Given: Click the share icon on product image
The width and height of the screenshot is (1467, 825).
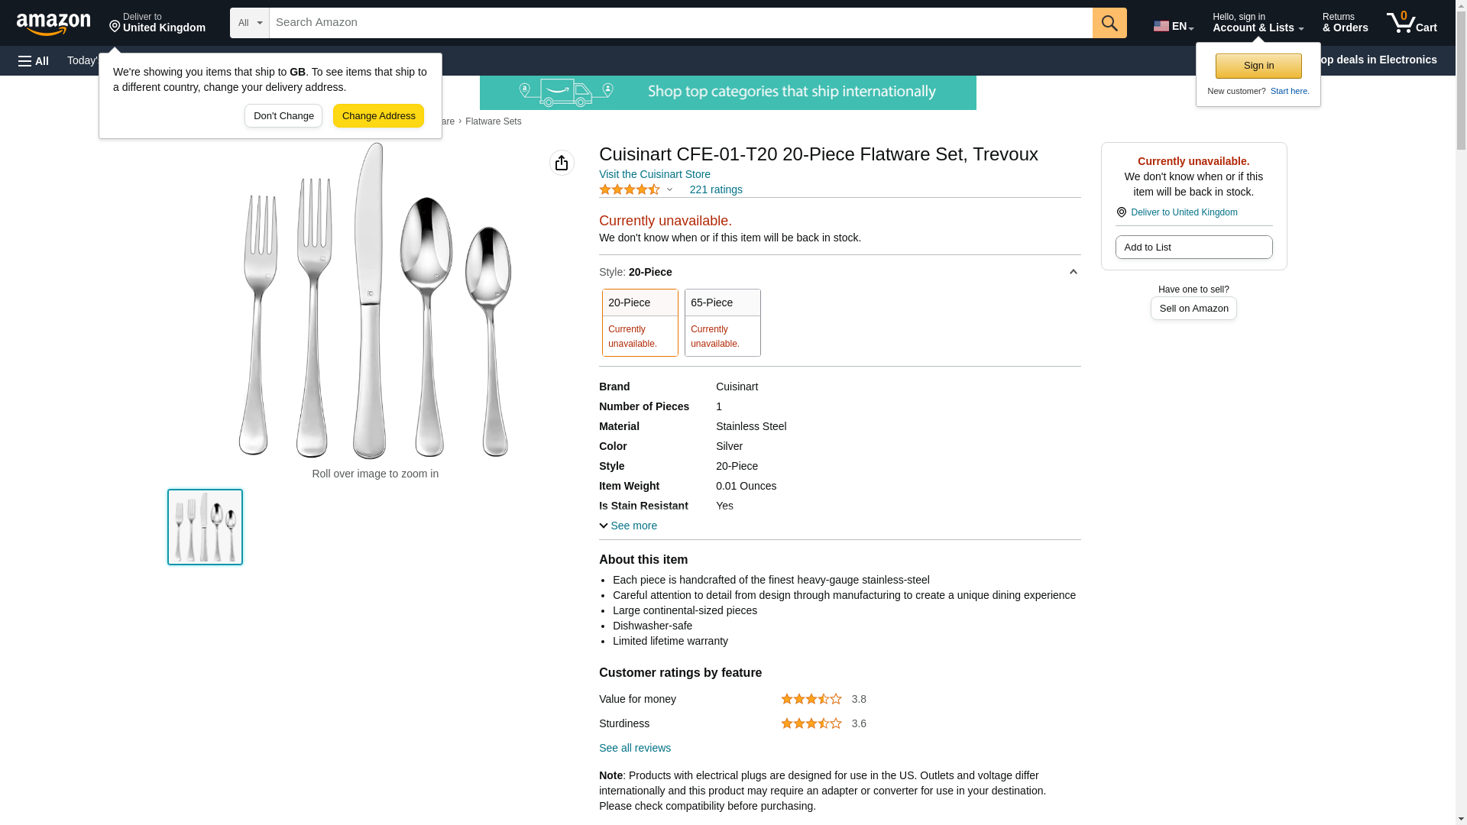Looking at the screenshot, I should (x=562, y=163).
